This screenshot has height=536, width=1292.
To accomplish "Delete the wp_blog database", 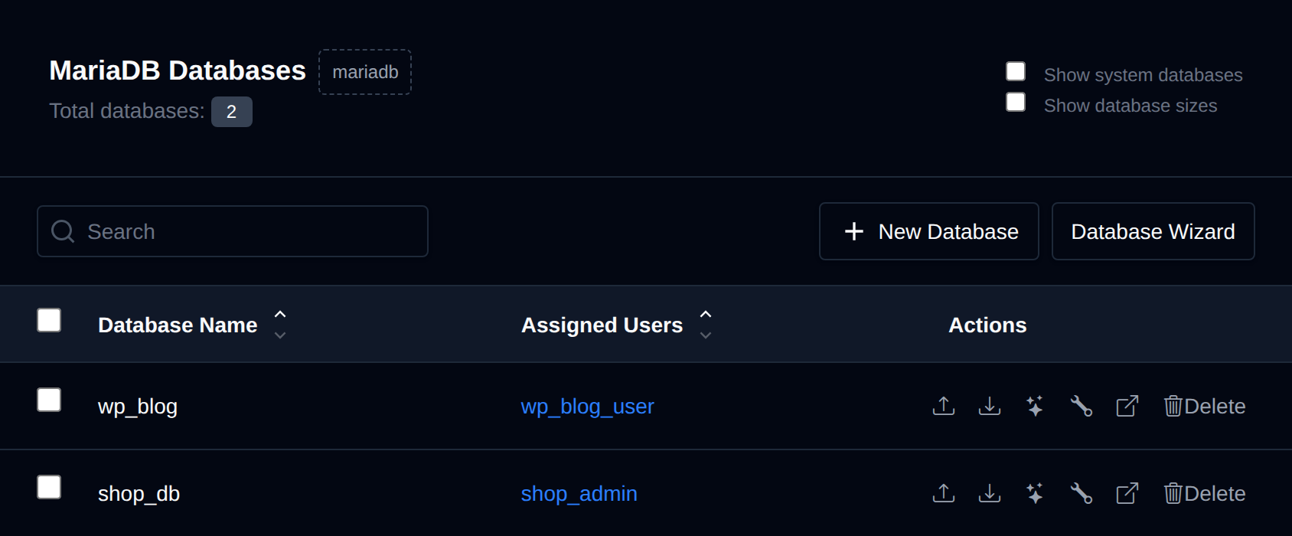I will [x=1205, y=406].
